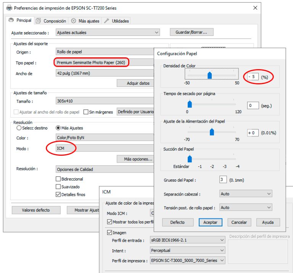Enable the Bidireccional checkbox
Viewport: 293px width, 273px height.
58,179
